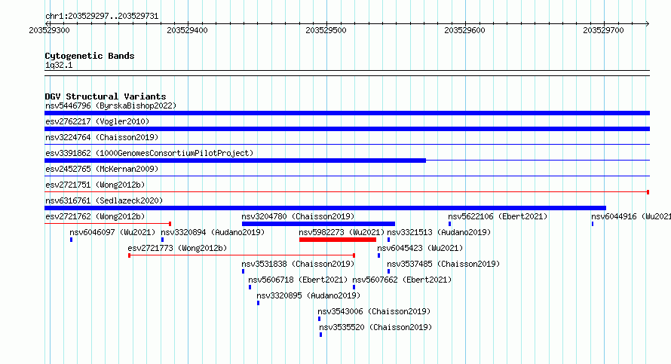Image resolution: width=671 pixels, height=364 pixels.
Task: Open variant nsv3535520 (Chaisson2019) label
Action: [x=375, y=327]
